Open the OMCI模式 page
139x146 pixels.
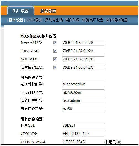coord(34,20)
